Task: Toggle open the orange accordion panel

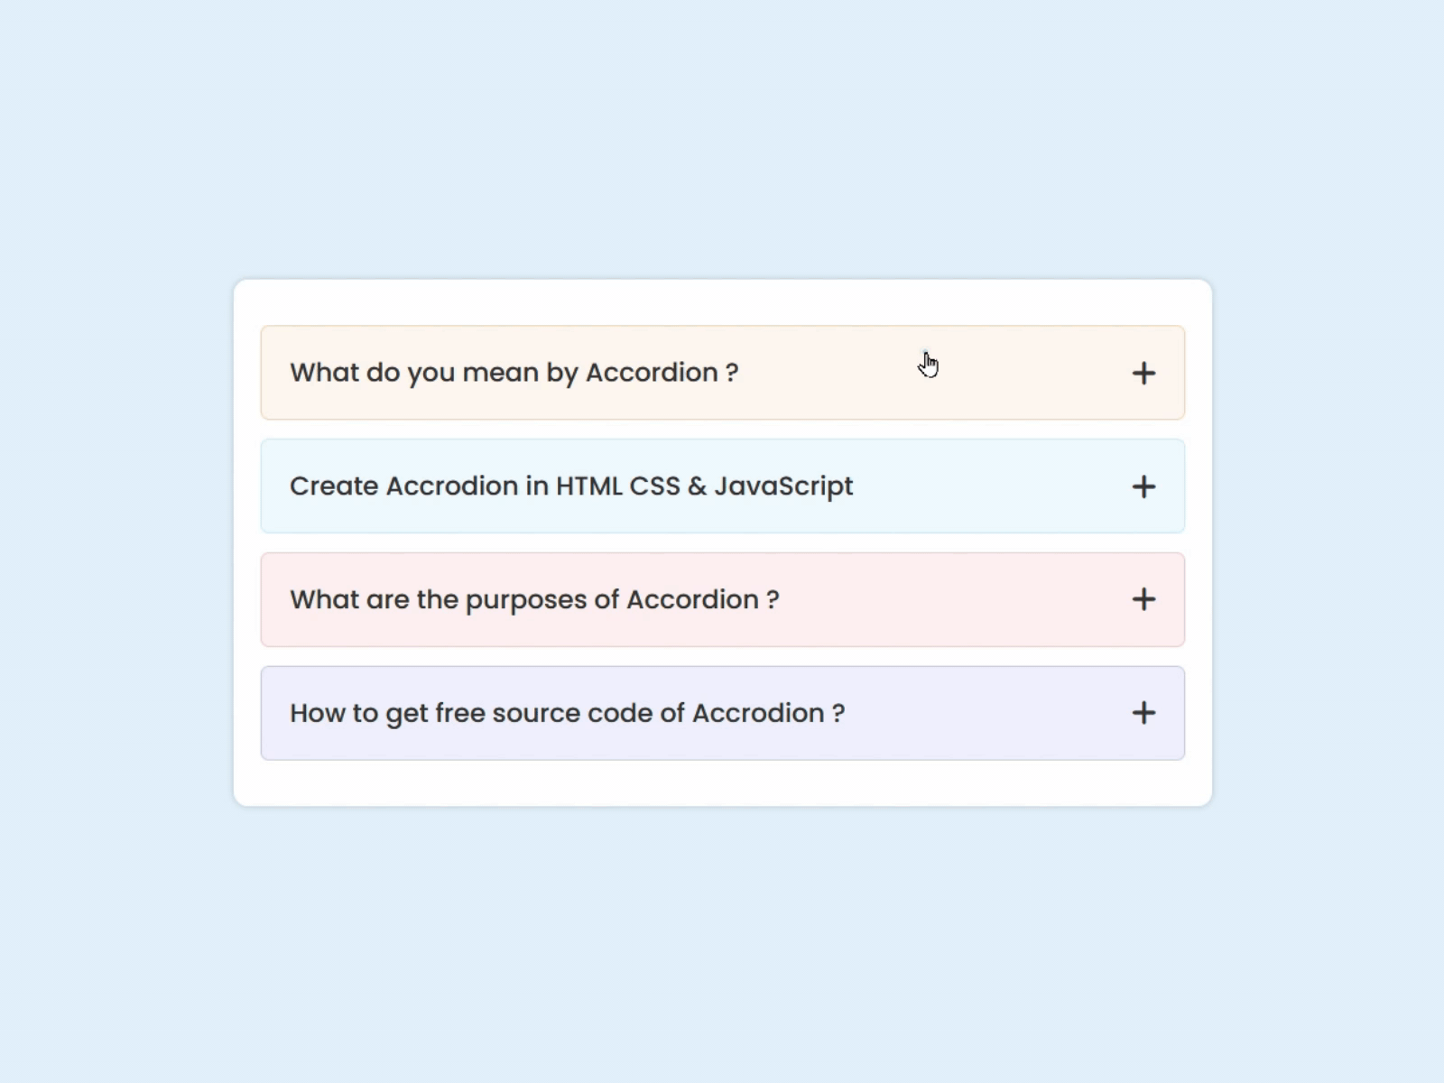Action: coord(722,373)
